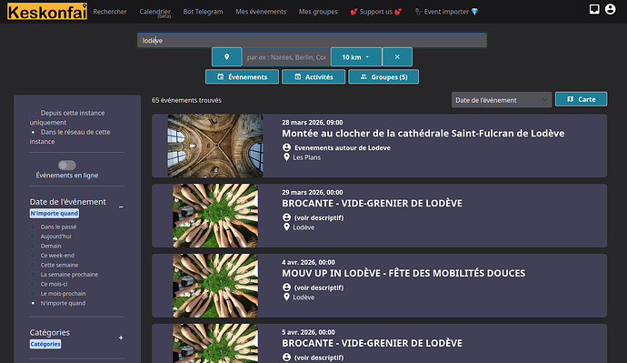This screenshot has height=363, width=627.
Task: Open Calendrier beta in navigation
Action: coord(155,13)
